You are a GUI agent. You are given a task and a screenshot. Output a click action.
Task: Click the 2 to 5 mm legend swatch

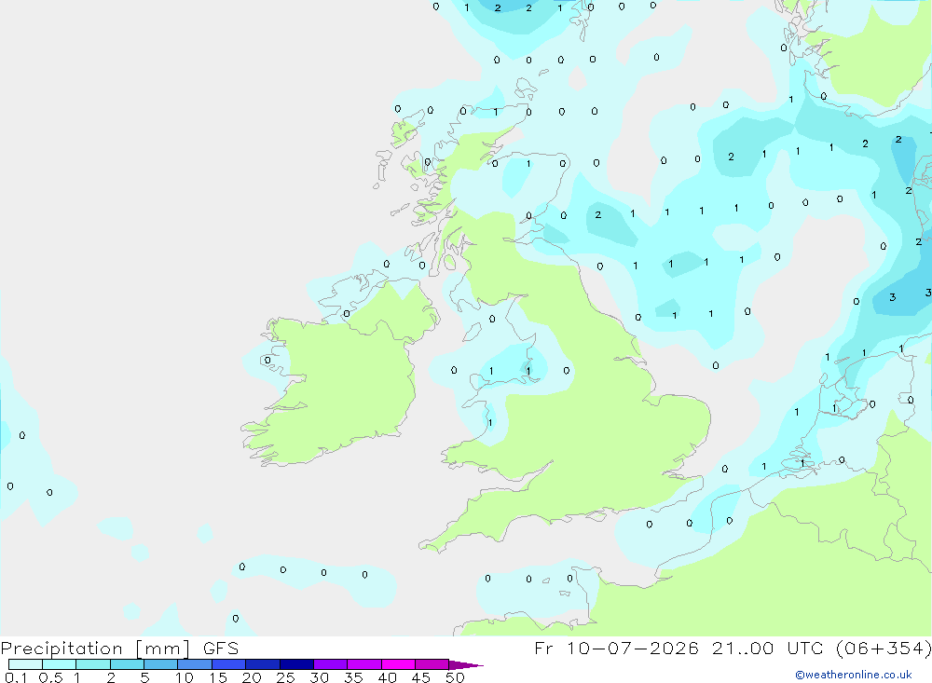pos(127,664)
